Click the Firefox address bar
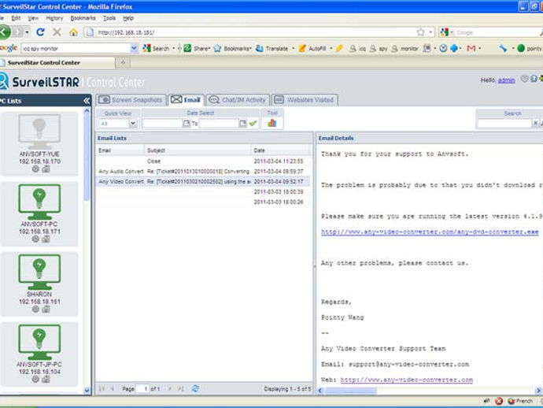This screenshot has height=408, width=543. coord(256,32)
